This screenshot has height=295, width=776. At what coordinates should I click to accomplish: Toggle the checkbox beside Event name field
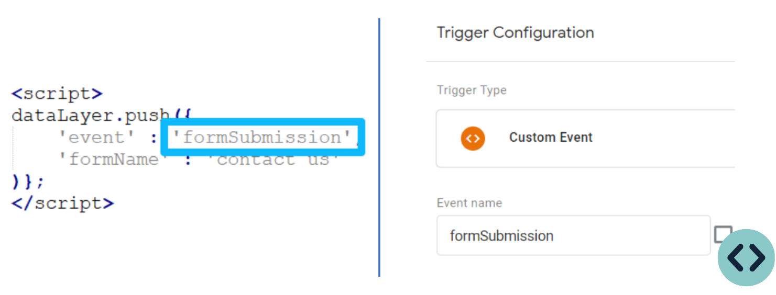(723, 234)
